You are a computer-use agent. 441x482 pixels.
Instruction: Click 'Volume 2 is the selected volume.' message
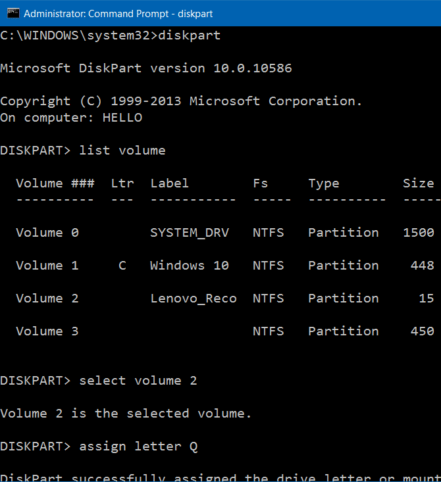[126, 414]
